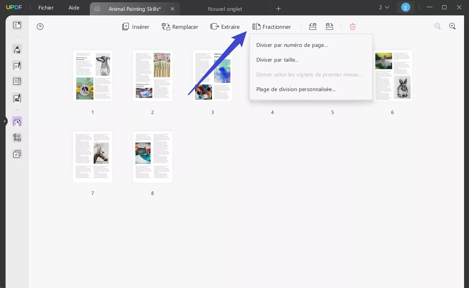The height and width of the screenshot is (288, 469).
Task: Delete selected pages with the trash icon
Action: (x=352, y=27)
